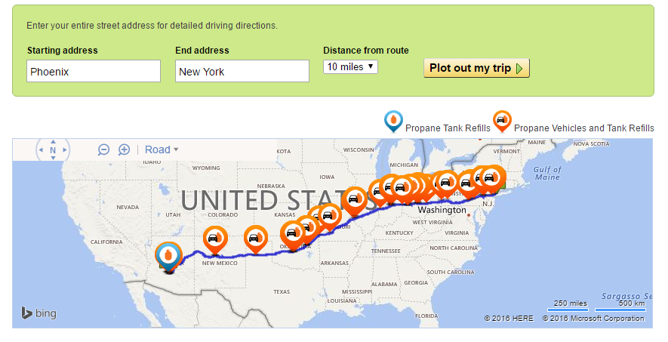Click the Microsoft Corporation copyright text

[x=593, y=319]
